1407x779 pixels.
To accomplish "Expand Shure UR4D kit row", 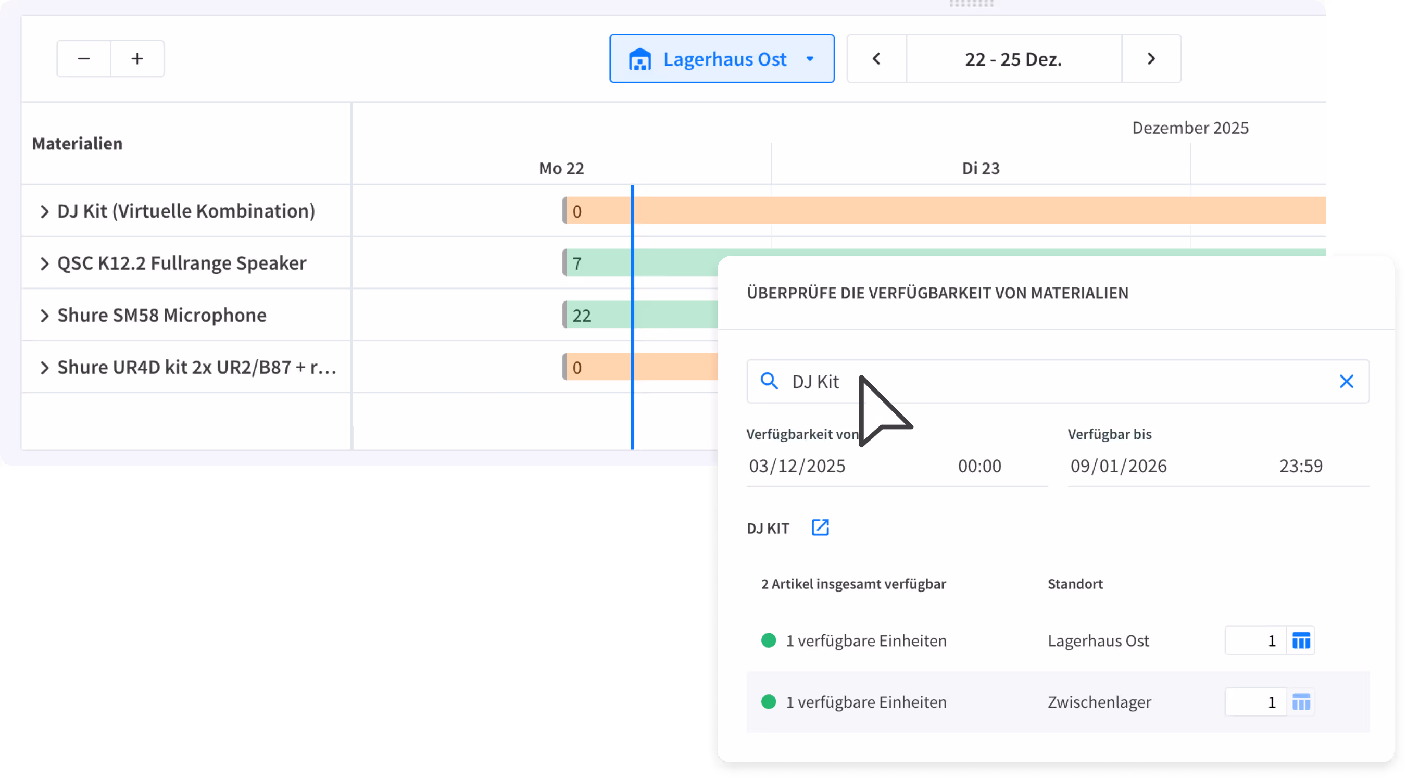I will 45,368.
